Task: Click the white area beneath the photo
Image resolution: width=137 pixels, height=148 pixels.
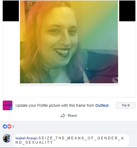Action: [x=69, y=91]
